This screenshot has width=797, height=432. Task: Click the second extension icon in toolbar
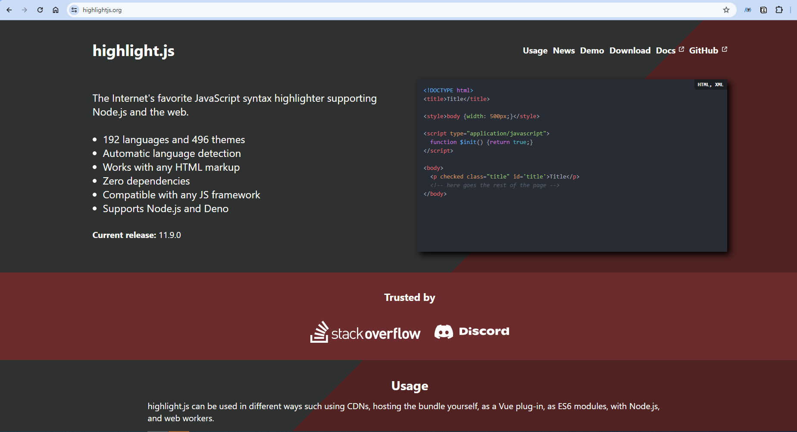point(763,10)
